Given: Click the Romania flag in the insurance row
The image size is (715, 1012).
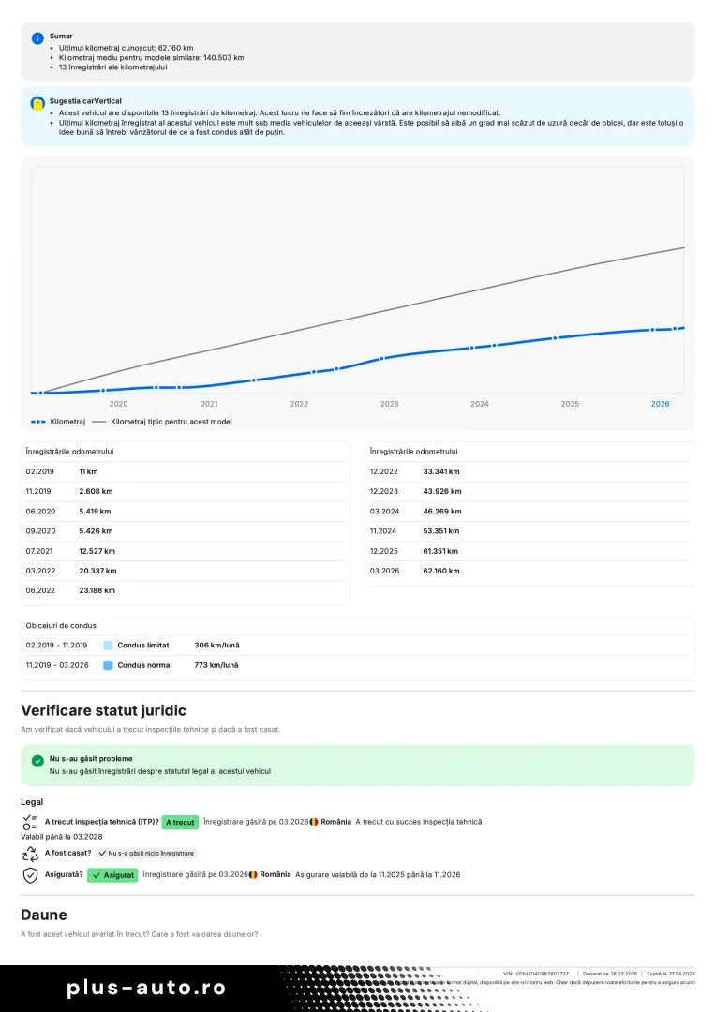Looking at the screenshot, I should coord(253,874).
